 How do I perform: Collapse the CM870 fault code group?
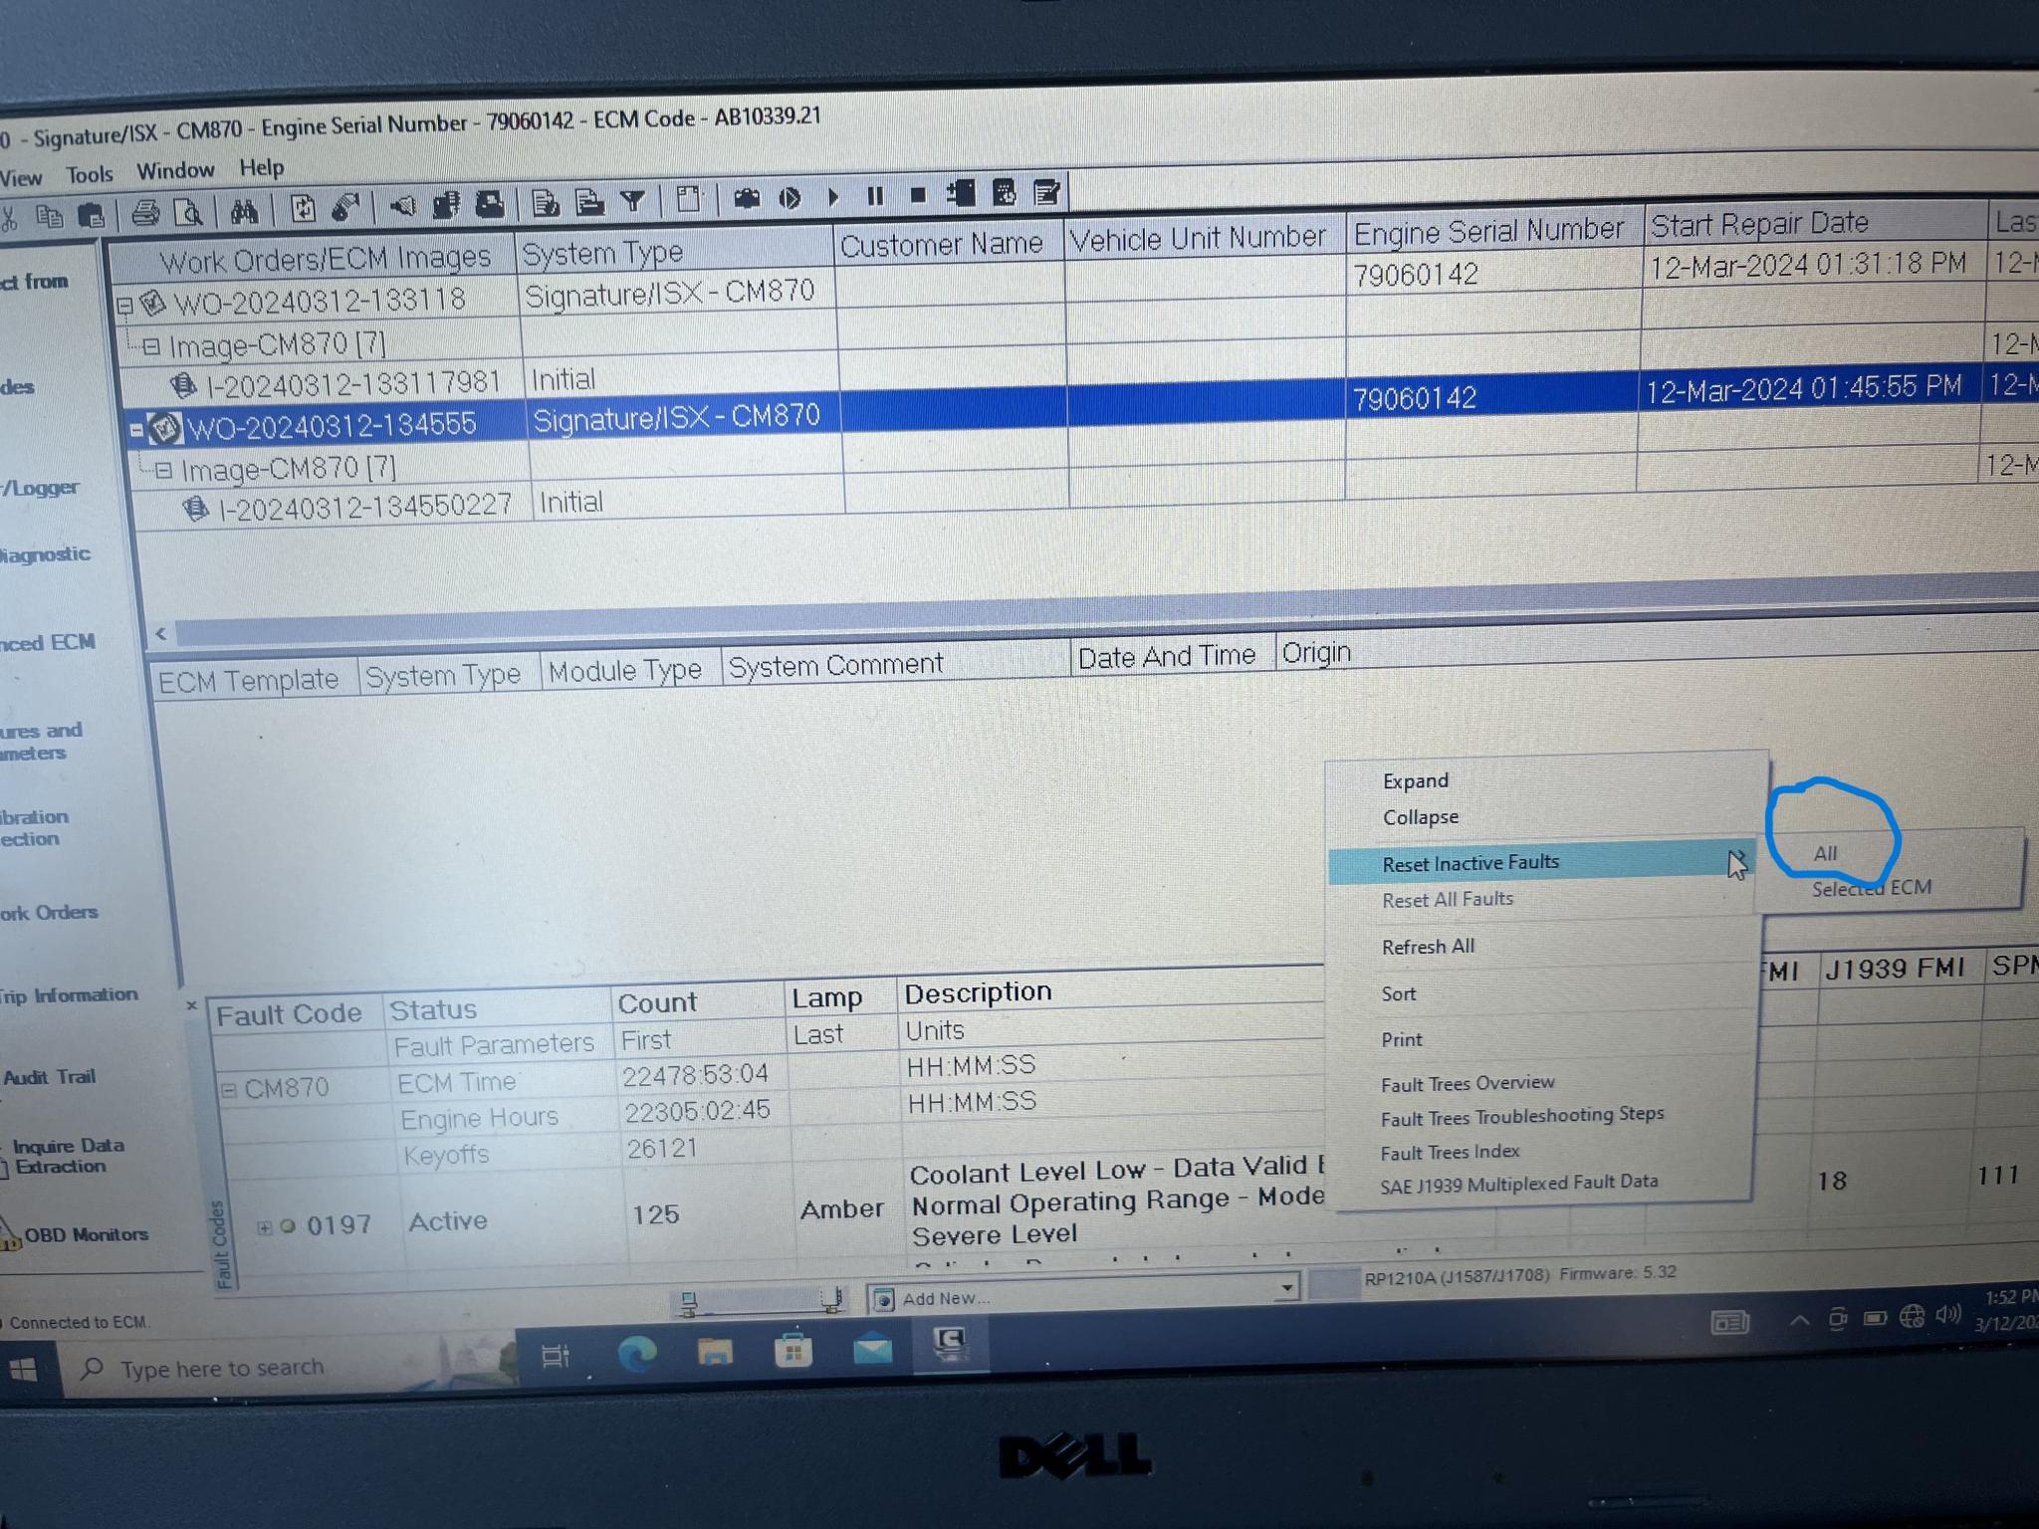[x=229, y=1090]
